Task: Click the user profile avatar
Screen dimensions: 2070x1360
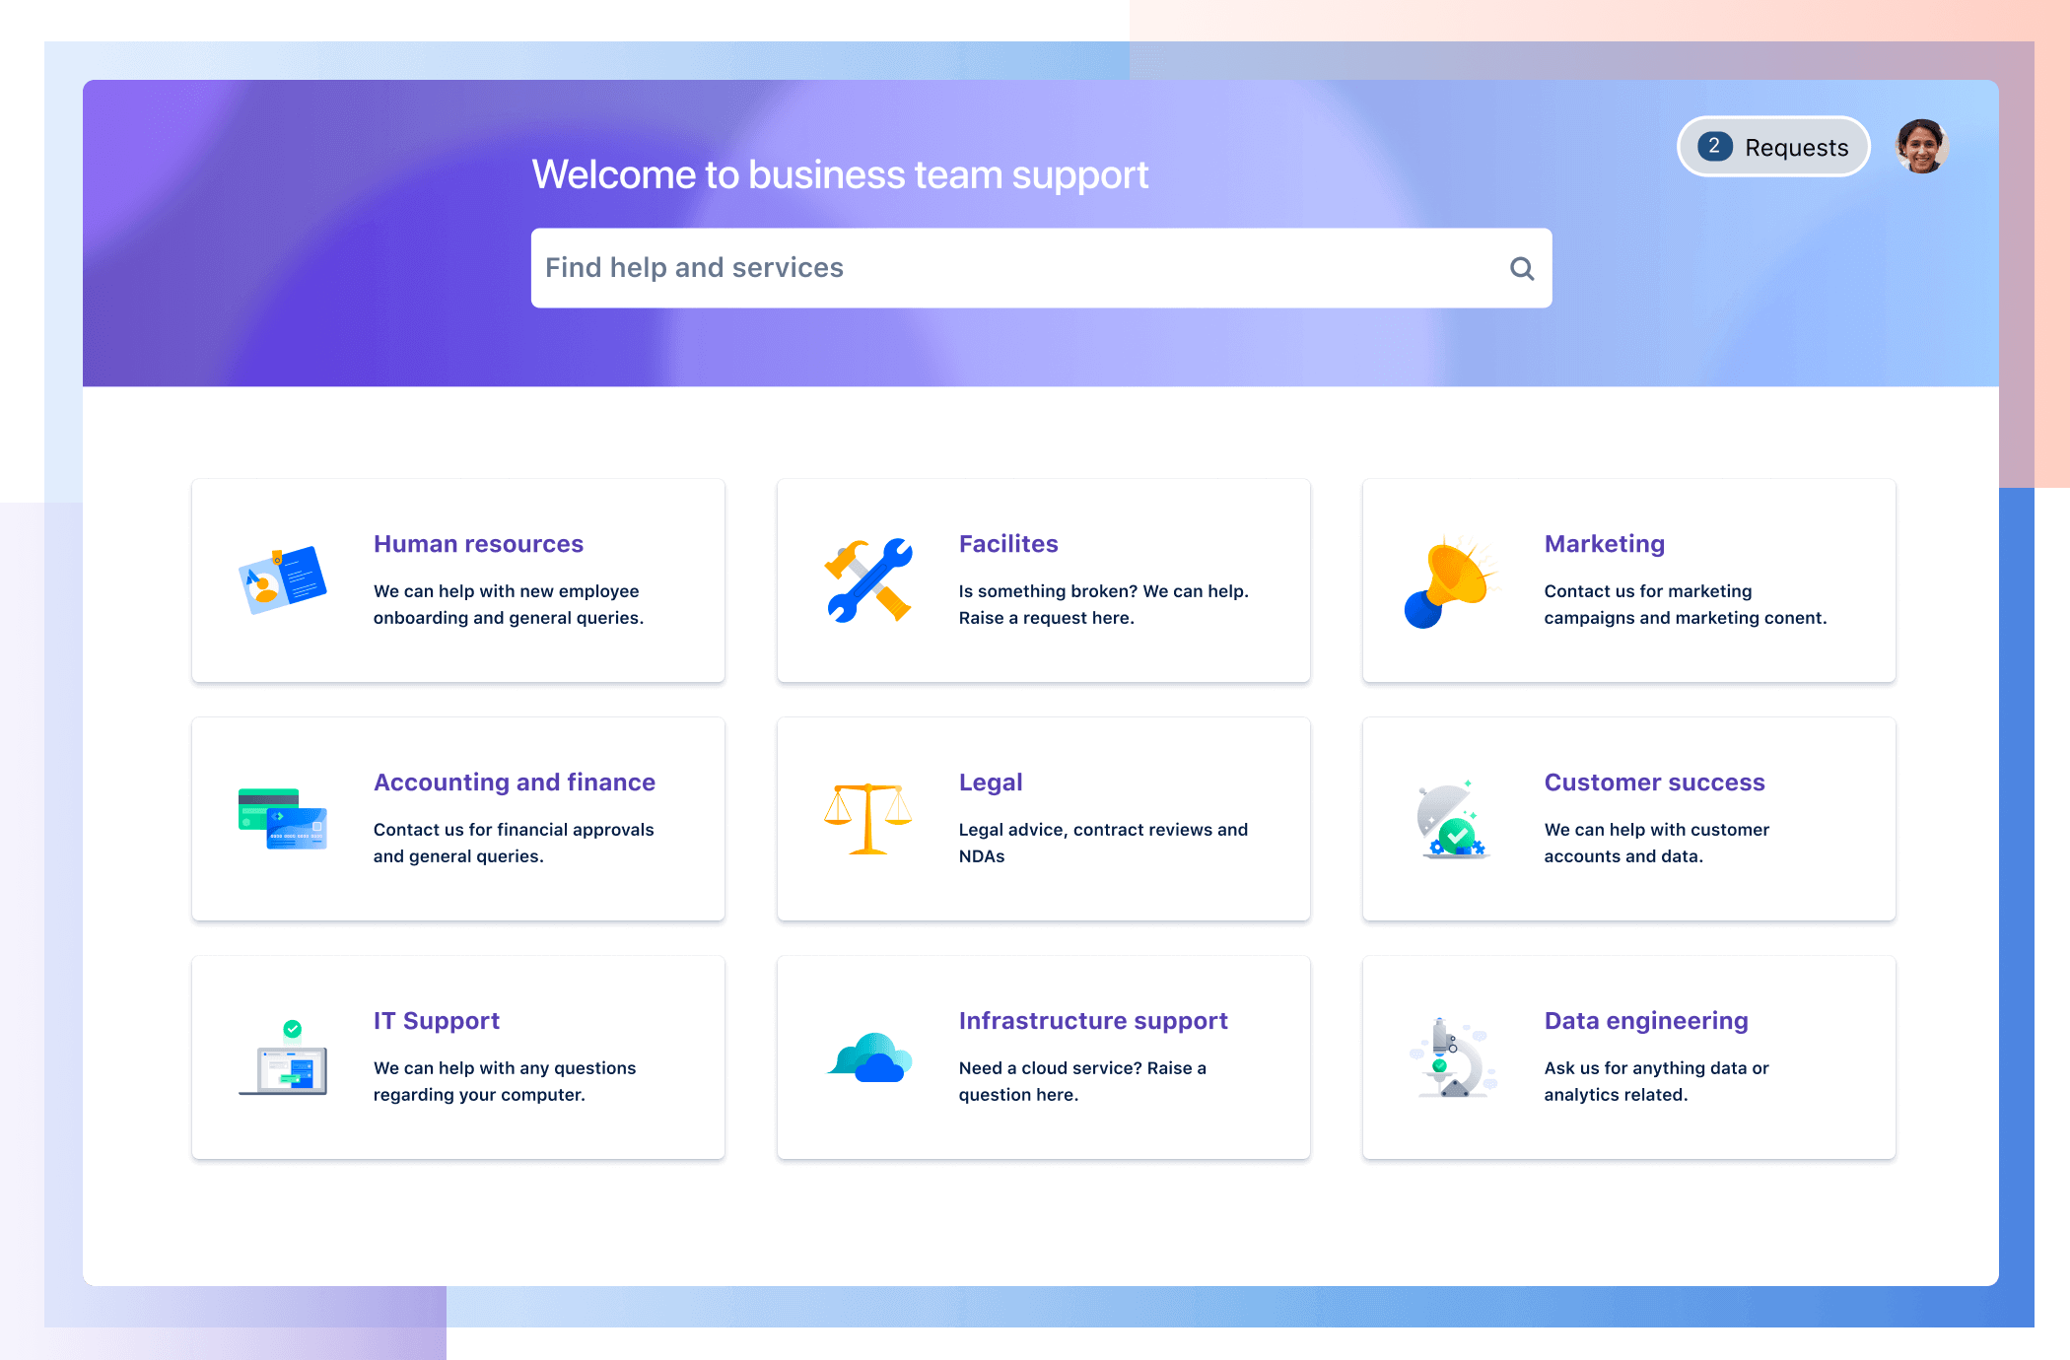Action: click(x=1918, y=147)
